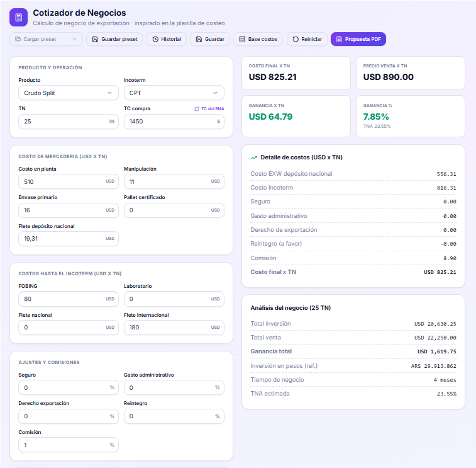This screenshot has width=476, height=468.
Task: Reset the form with Reiniciar
Action: 307,39
